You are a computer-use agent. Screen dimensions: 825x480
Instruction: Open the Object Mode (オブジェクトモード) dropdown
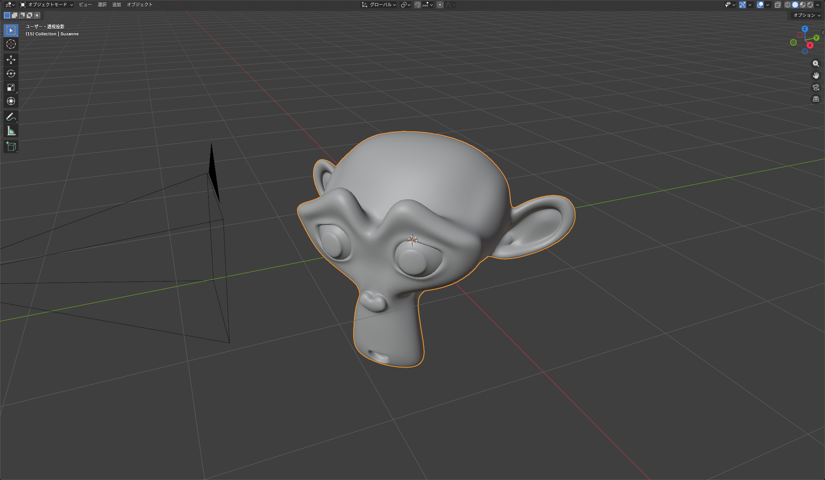(x=46, y=5)
